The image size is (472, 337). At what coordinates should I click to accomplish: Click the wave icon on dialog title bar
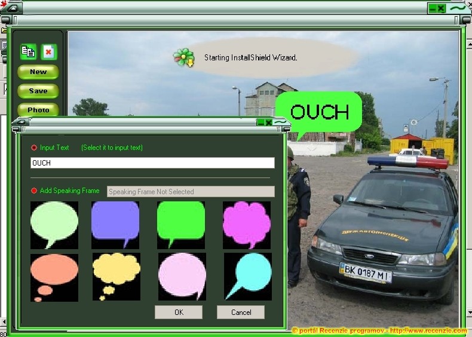[280, 122]
